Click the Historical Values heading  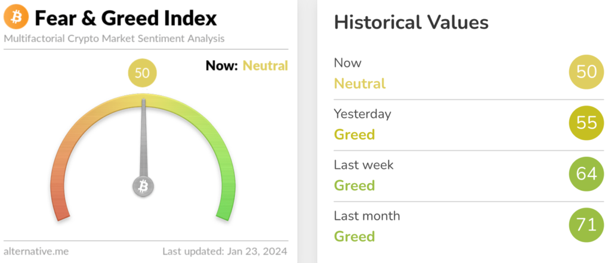(x=411, y=23)
